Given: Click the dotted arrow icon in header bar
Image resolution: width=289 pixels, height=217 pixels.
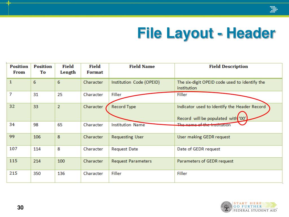Looking at the screenshot, I should pos(273,9).
